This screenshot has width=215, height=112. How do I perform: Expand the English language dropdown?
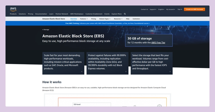click(161, 9)
